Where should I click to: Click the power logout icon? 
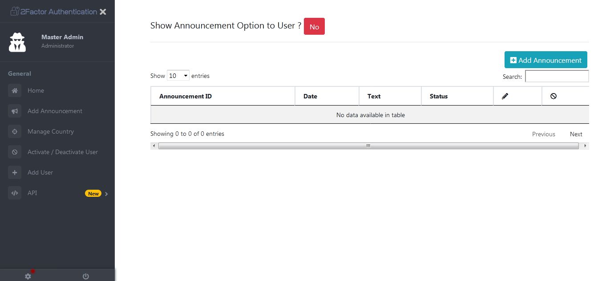(86, 277)
